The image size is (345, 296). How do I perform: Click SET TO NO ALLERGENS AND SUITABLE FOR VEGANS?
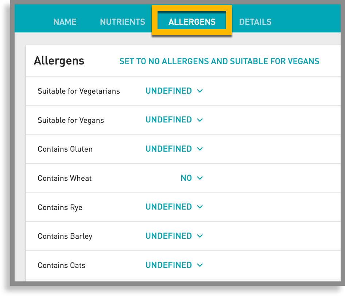point(219,61)
